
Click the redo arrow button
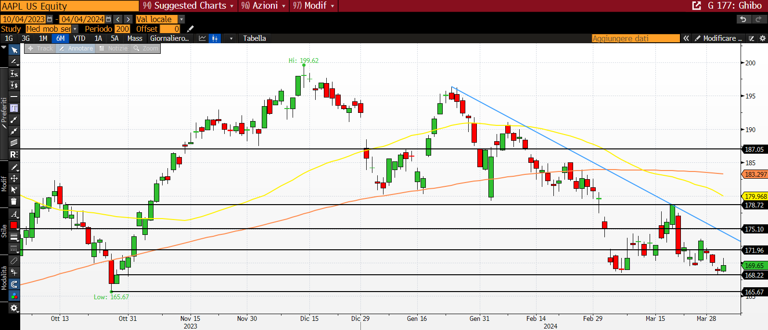pos(759,19)
